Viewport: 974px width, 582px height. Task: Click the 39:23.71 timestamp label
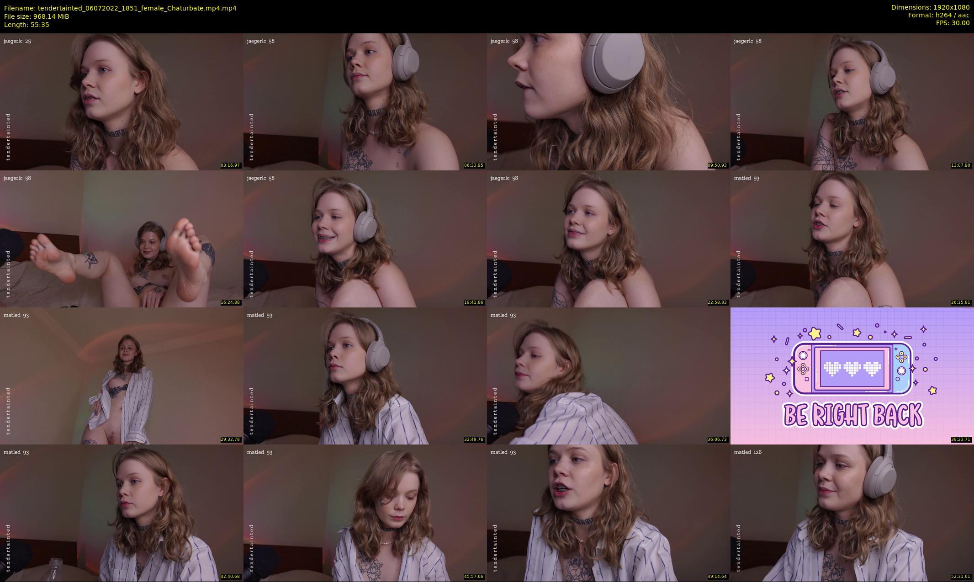tap(960, 439)
